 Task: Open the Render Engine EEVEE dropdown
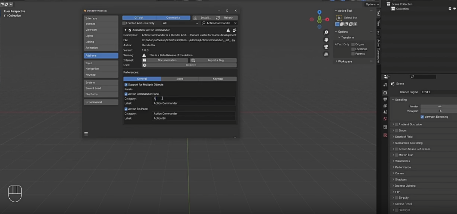438,92
